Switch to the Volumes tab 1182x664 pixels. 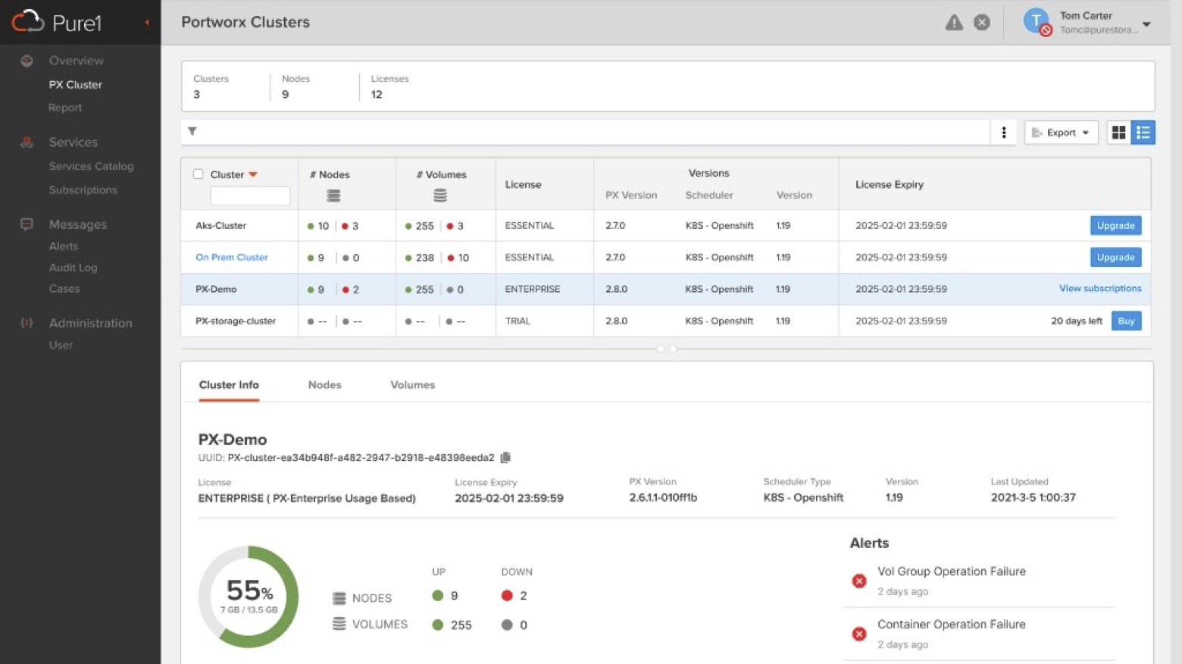(412, 384)
